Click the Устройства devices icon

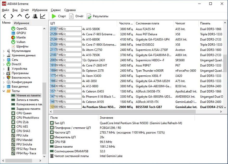pos(9,69)
